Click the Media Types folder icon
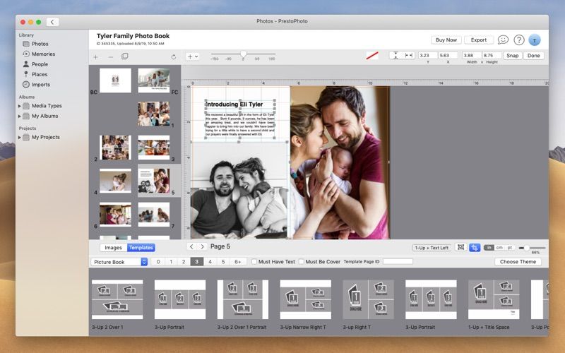This screenshot has height=353, width=565. [26, 106]
